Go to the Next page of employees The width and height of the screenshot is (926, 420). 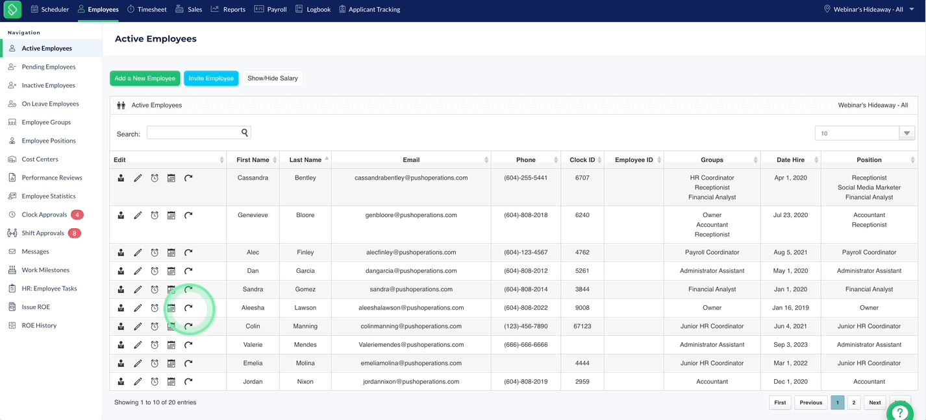[x=875, y=402]
